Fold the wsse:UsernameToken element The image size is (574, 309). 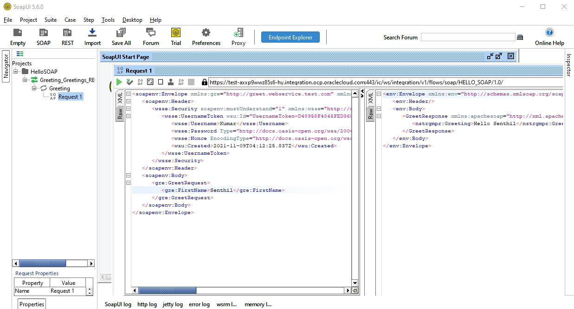tap(128, 116)
